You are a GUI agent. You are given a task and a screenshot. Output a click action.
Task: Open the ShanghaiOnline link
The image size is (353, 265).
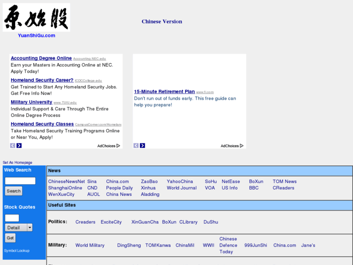click(65, 188)
